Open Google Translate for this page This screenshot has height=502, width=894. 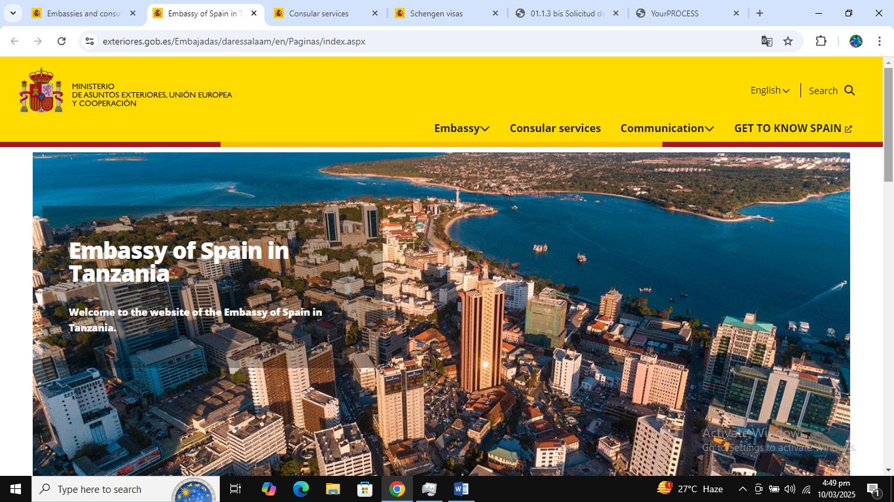click(766, 41)
